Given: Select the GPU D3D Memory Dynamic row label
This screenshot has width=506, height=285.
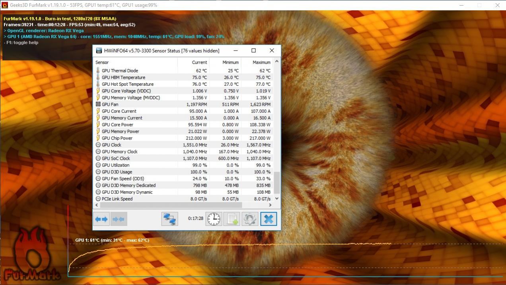Looking at the screenshot, I should [127, 192].
